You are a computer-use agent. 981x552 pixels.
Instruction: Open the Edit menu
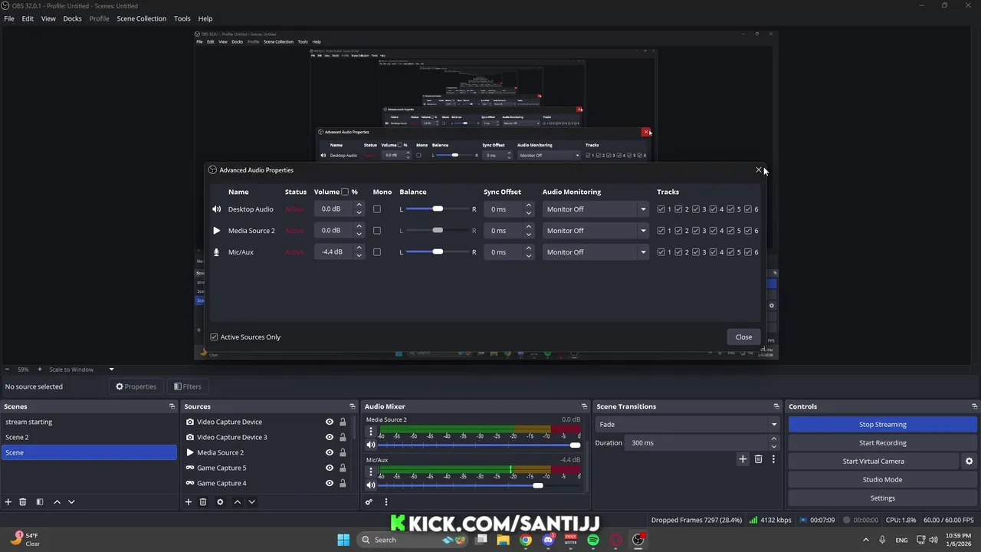coord(28,18)
